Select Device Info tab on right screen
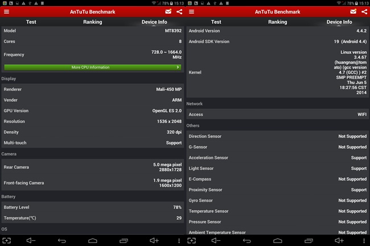Screen dimensions: 370x246 pyautogui.click(x=339, y=22)
